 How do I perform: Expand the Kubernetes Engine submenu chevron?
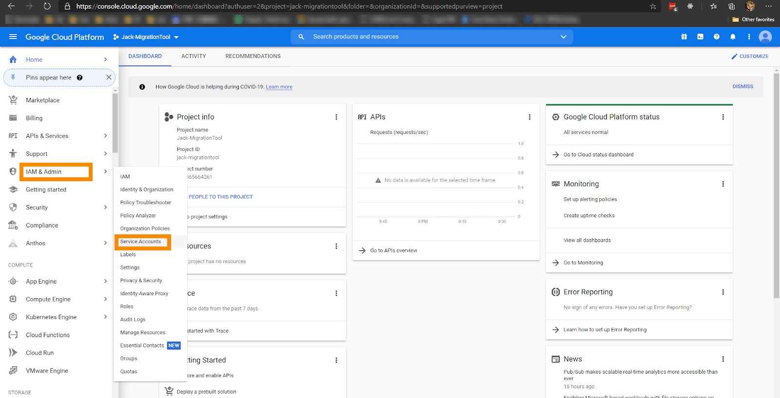105,317
